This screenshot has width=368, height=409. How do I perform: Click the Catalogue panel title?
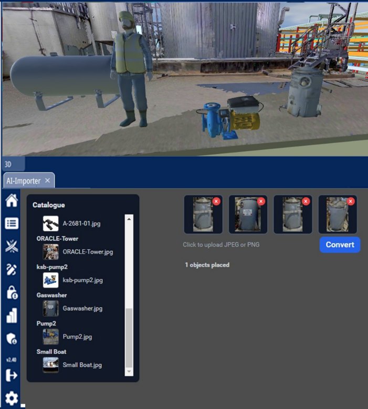pos(49,205)
